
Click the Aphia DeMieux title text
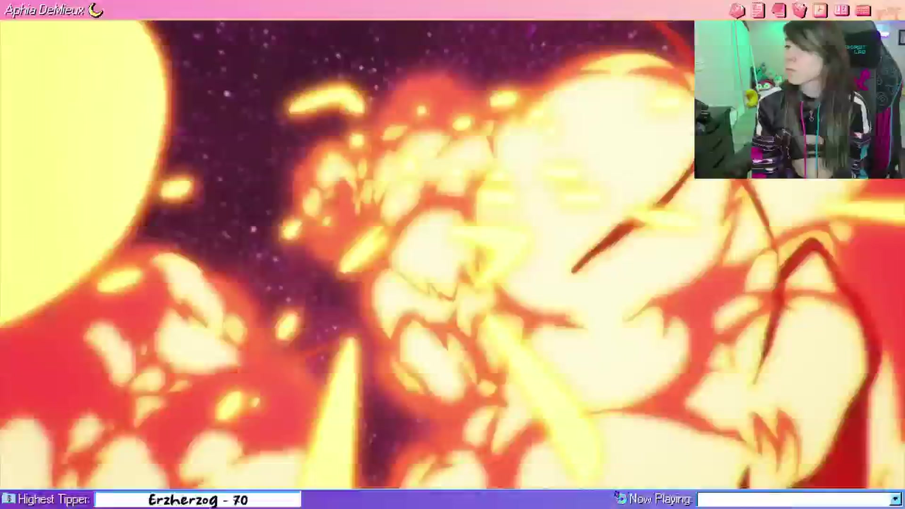point(45,10)
